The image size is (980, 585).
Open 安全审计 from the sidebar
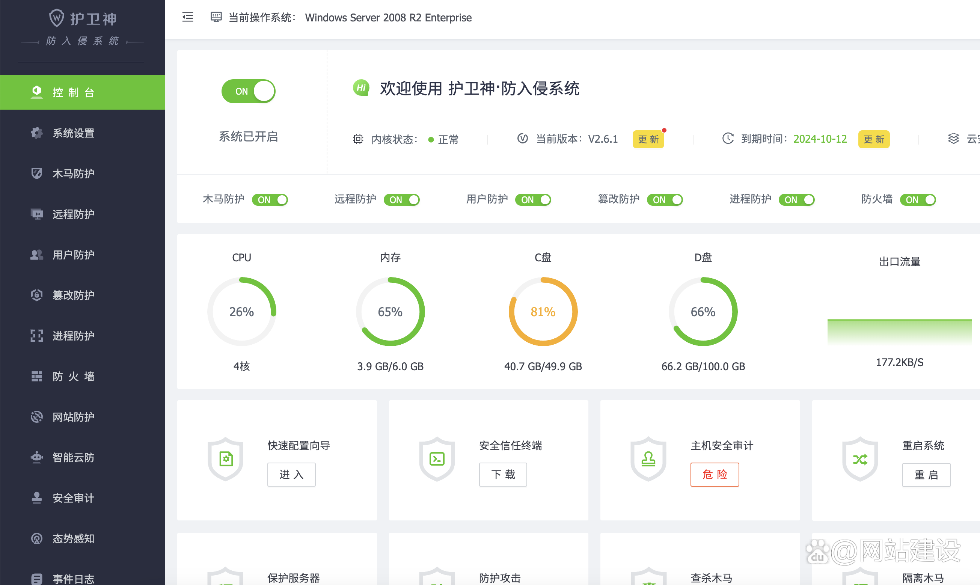tap(82, 498)
